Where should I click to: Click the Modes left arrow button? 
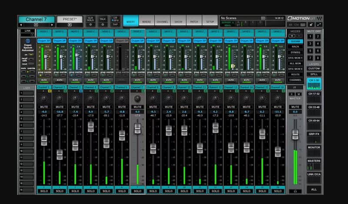click(x=292, y=36)
